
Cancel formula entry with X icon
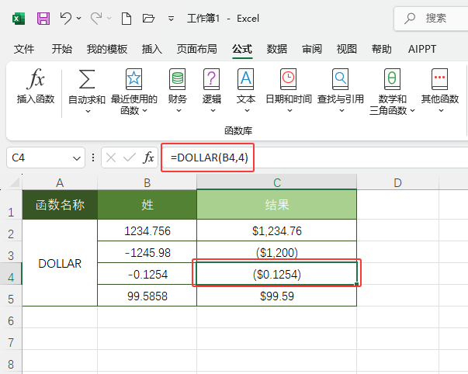tap(111, 158)
